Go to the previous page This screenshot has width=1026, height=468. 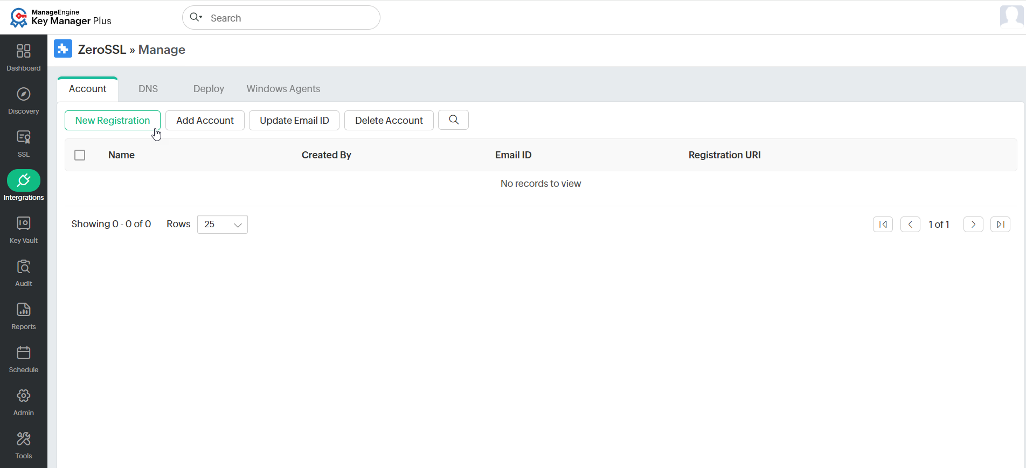click(910, 224)
